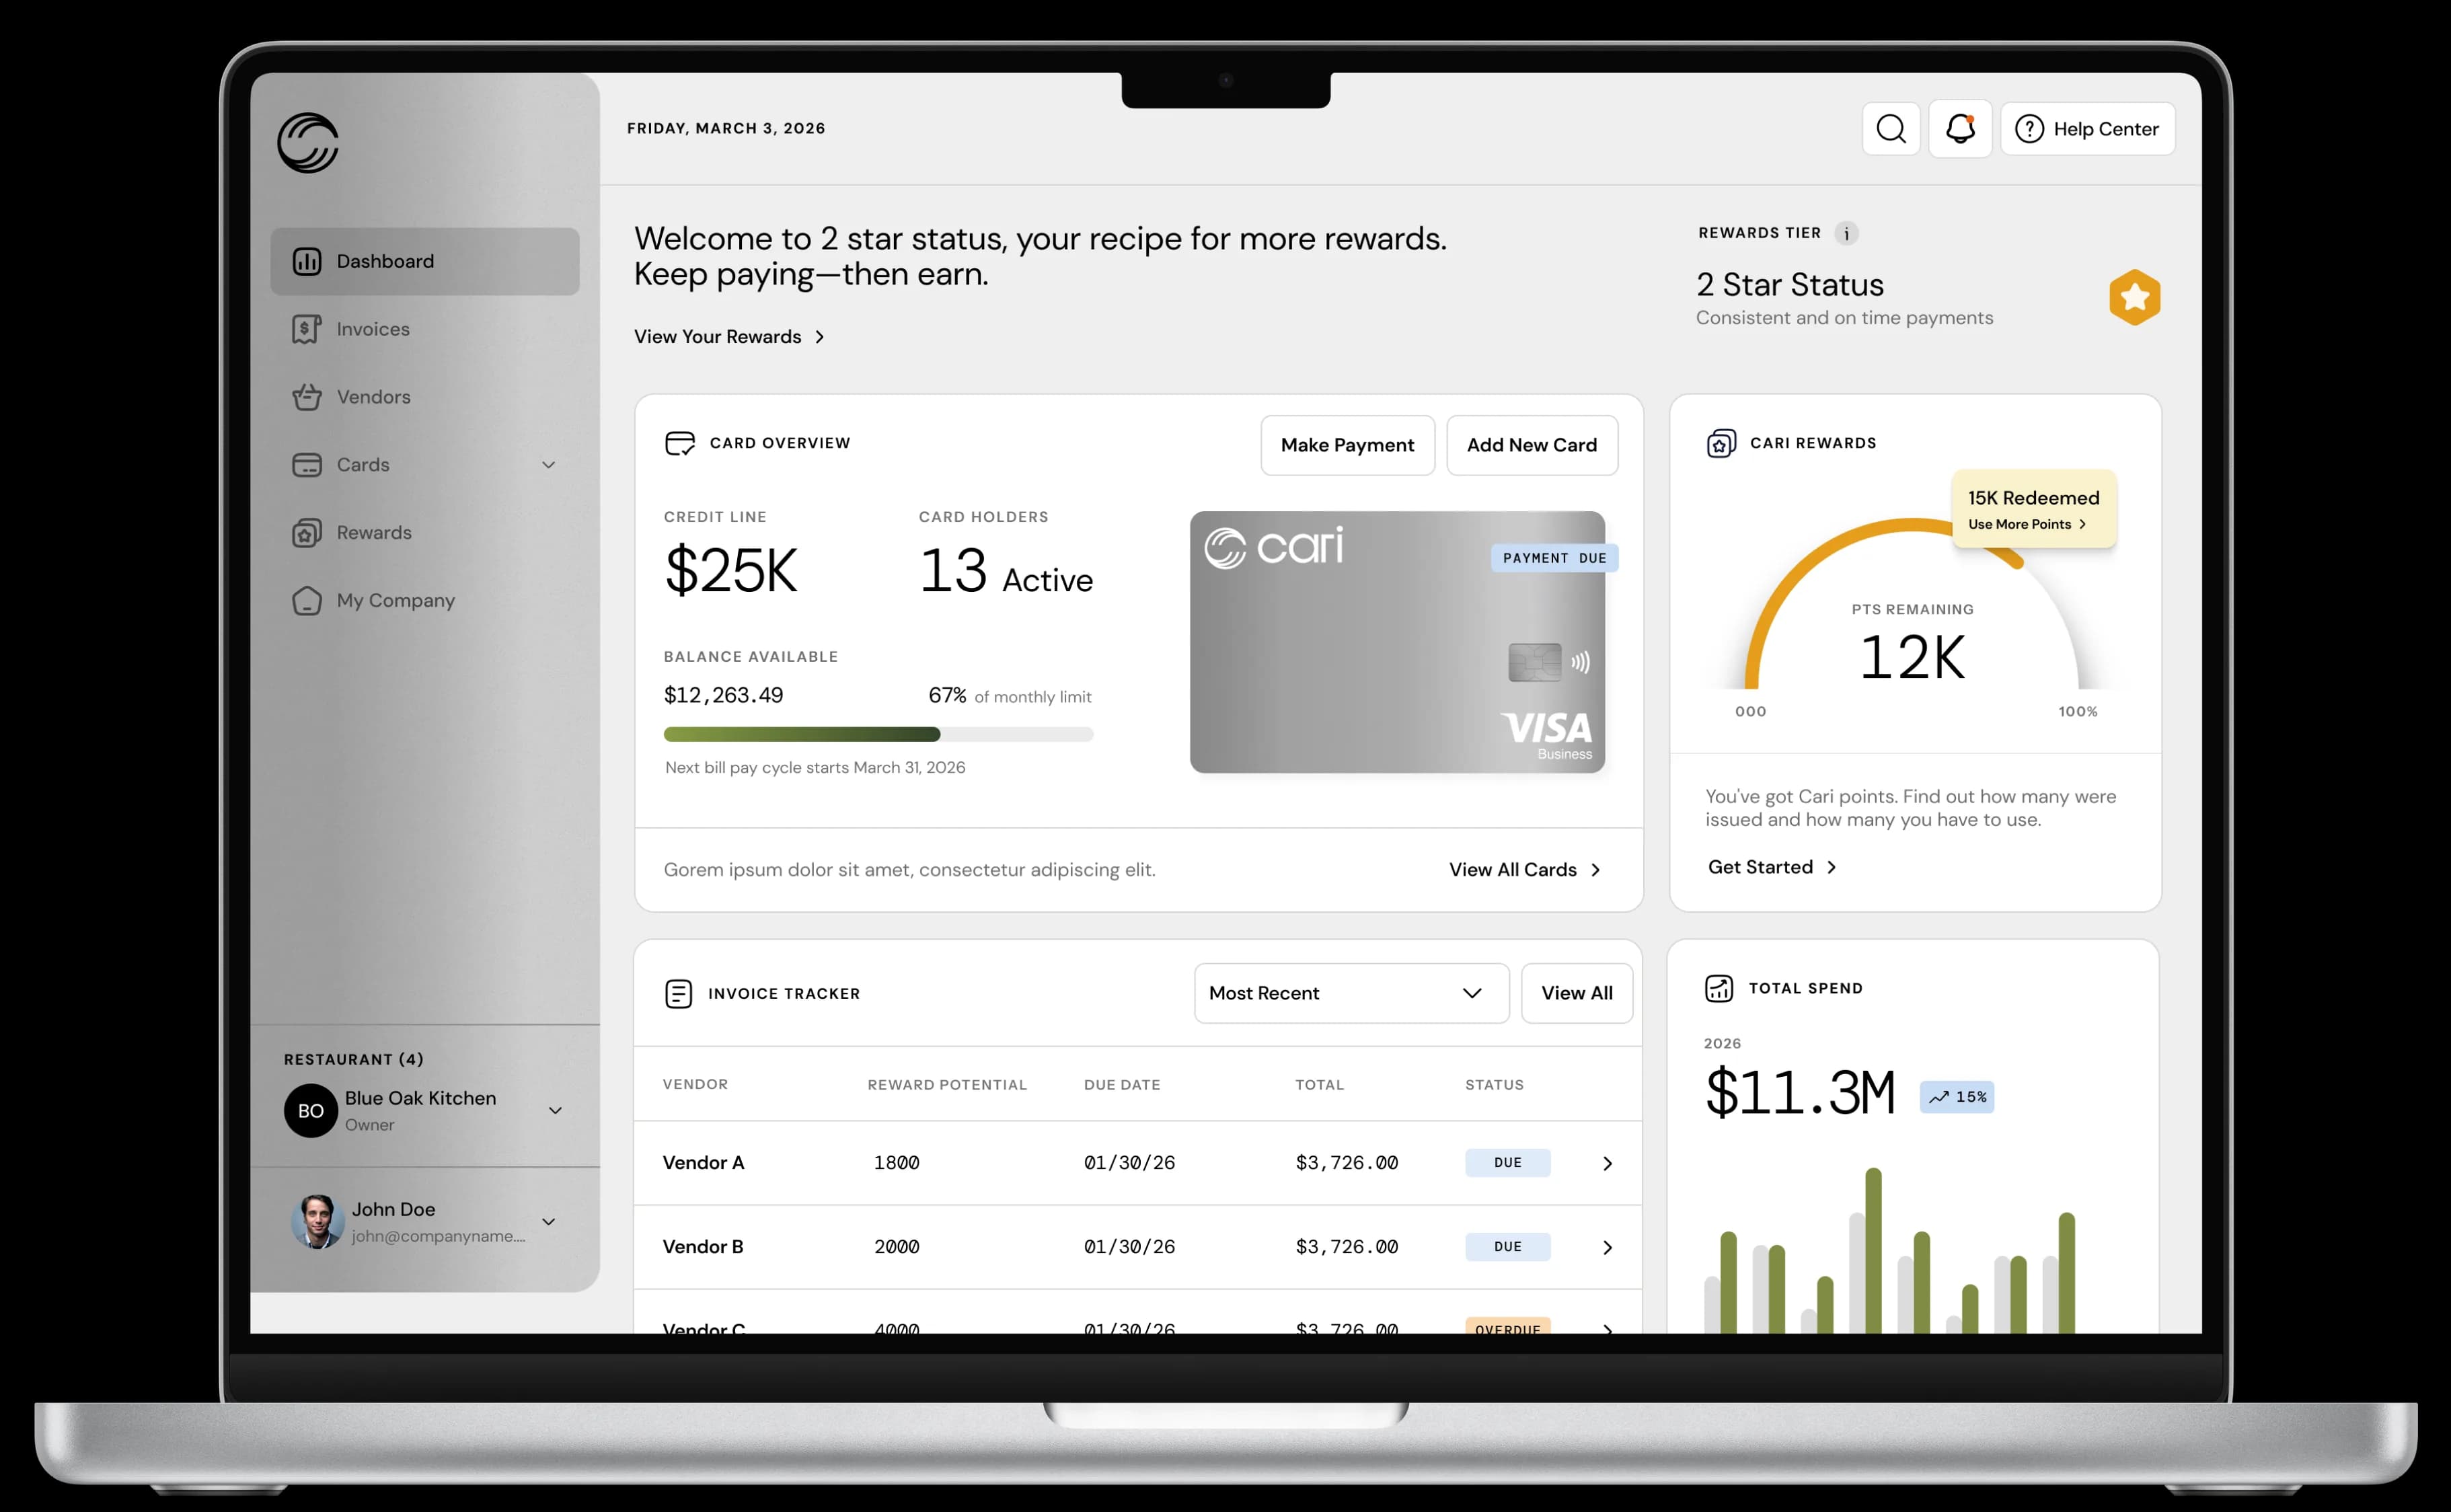
Task: Click the DUE status badge for Vendor A
Action: pyautogui.click(x=1508, y=1163)
